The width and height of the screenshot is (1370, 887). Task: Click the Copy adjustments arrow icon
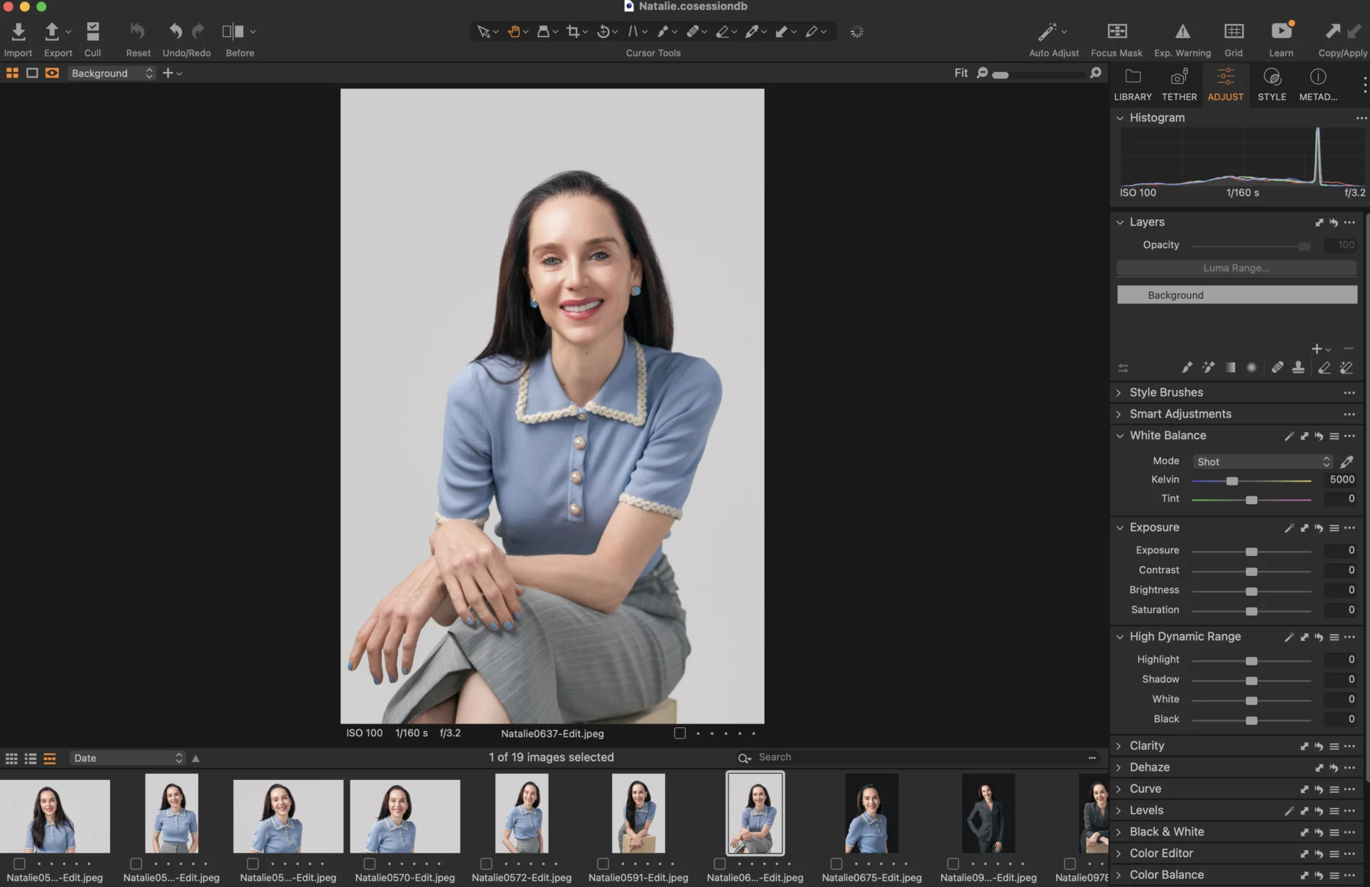(1332, 31)
